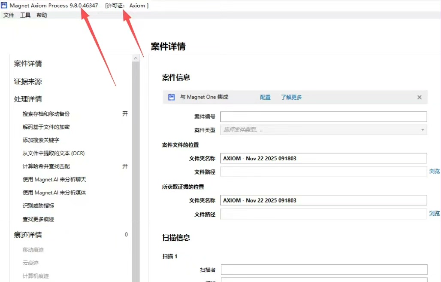Viewport: 441px width, 282px height.
Task: Click the 所获取证据的位置 文件夹名称 field
Action: 323,200
